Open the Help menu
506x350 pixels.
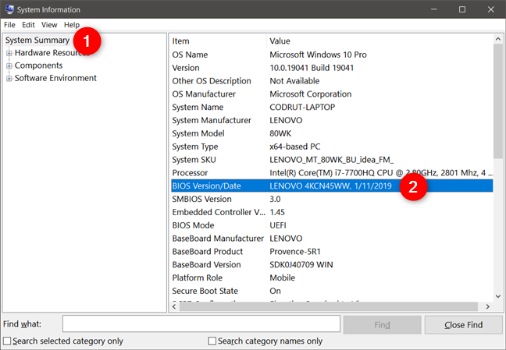[x=72, y=25]
